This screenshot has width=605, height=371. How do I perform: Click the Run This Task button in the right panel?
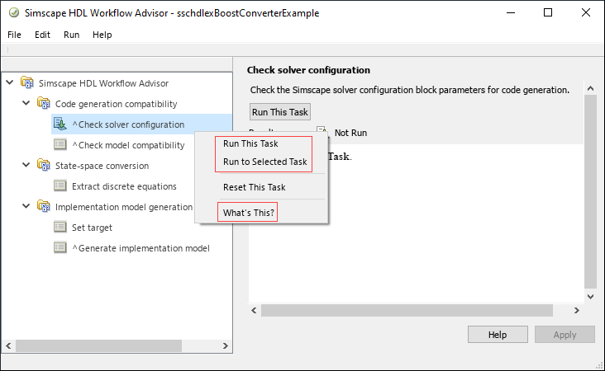coord(280,112)
